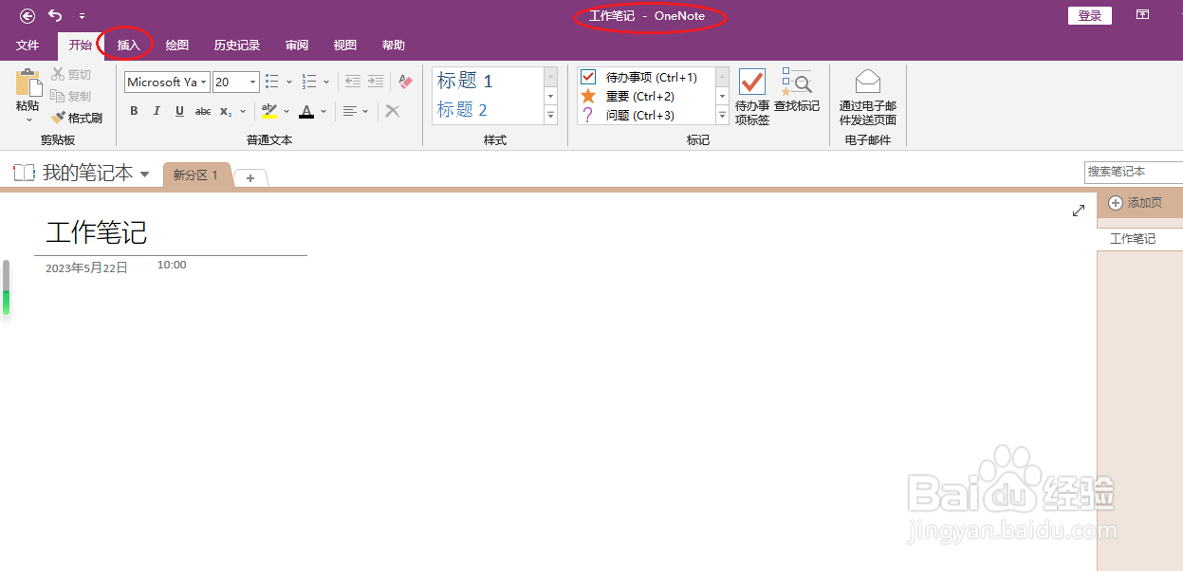This screenshot has width=1183, height=571.
Task: Click paragraph alignment icon
Action: (x=350, y=111)
